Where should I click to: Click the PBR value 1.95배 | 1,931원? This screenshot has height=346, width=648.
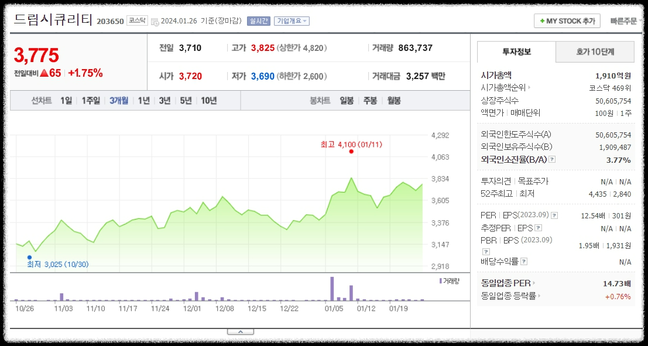[x=605, y=245]
